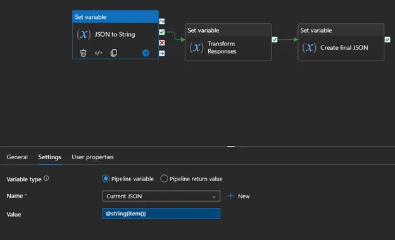Image resolution: width=395 pixels, height=240 pixels.
Task: Open the User properties tab
Action: click(x=92, y=157)
